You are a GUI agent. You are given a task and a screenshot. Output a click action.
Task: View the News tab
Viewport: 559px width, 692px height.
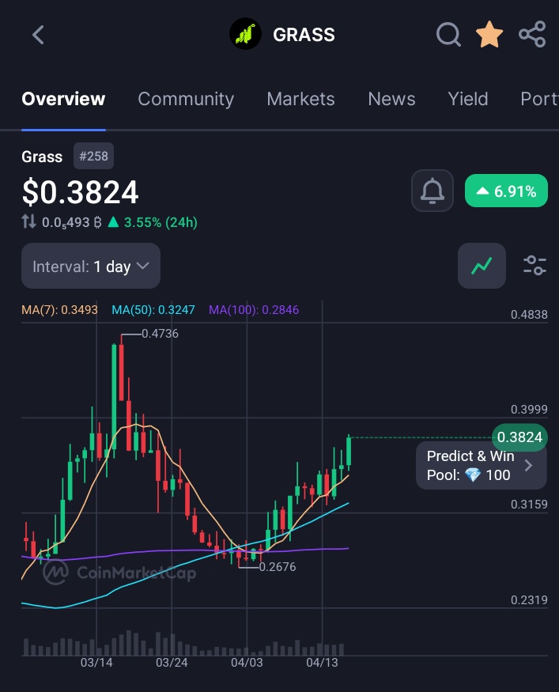pyautogui.click(x=391, y=99)
